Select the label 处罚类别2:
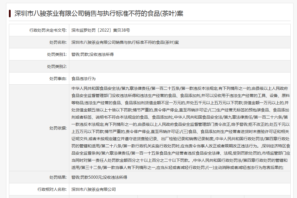Screen dimensions: 297x198 (x=57, y=66)
